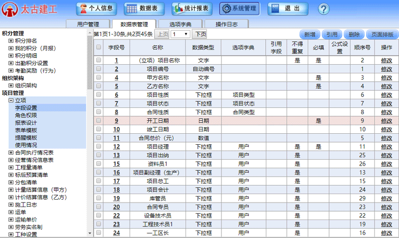Select 提醒模板 under 立项
This screenshot has width=399, height=238.
[x=26, y=138]
